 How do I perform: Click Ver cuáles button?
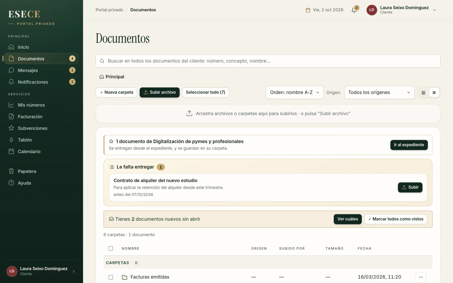coord(348,219)
